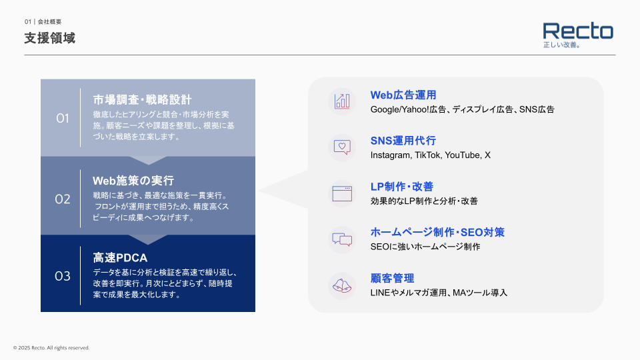Select the LP制作・改善 heading
Viewport: 640px width, 360px height.
[x=401, y=187]
